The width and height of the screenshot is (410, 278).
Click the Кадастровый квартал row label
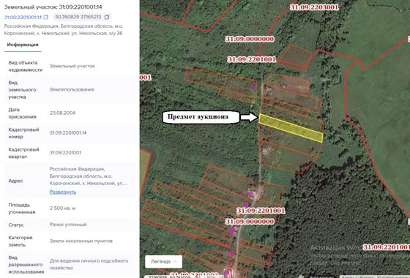coord(23,153)
